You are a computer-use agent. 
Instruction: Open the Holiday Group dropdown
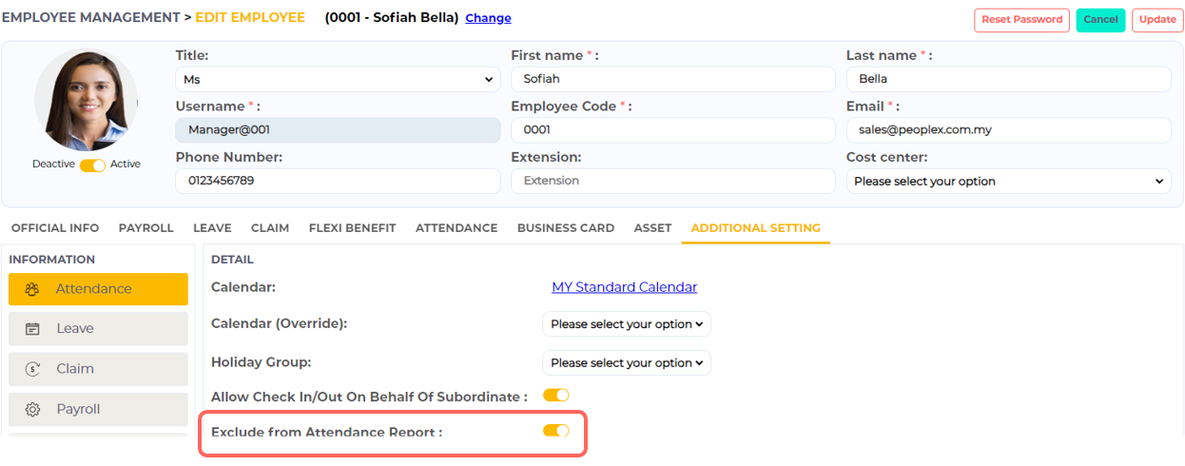(x=626, y=363)
